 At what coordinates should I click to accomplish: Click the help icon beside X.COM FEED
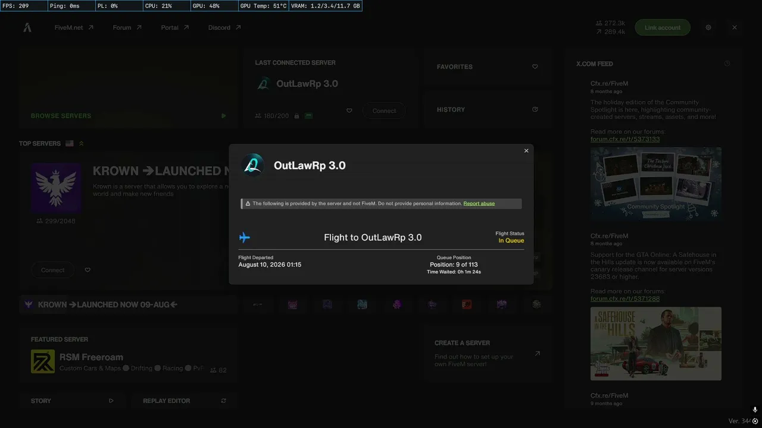click(727, 64)
